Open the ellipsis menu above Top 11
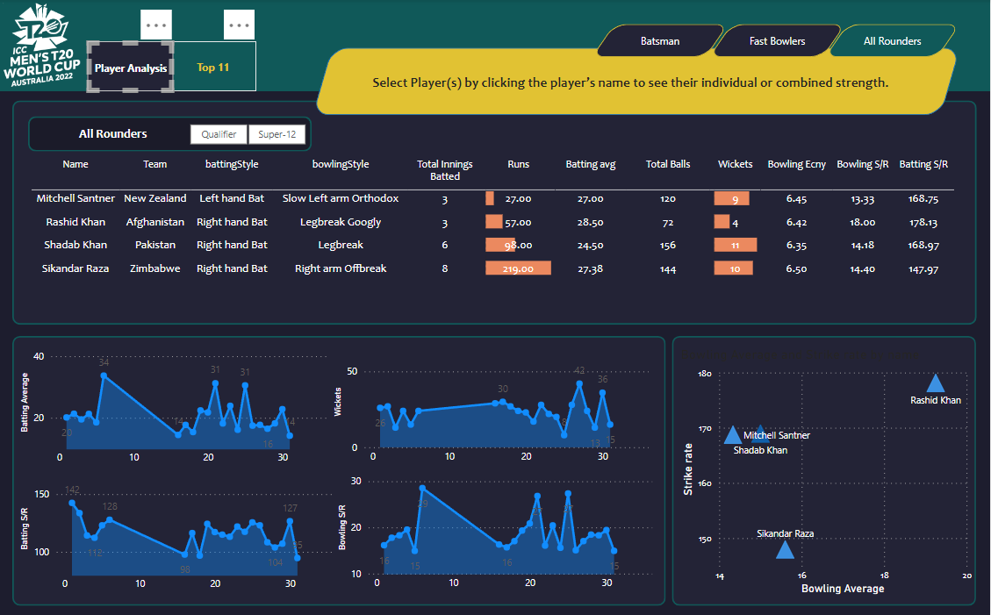 239,25
